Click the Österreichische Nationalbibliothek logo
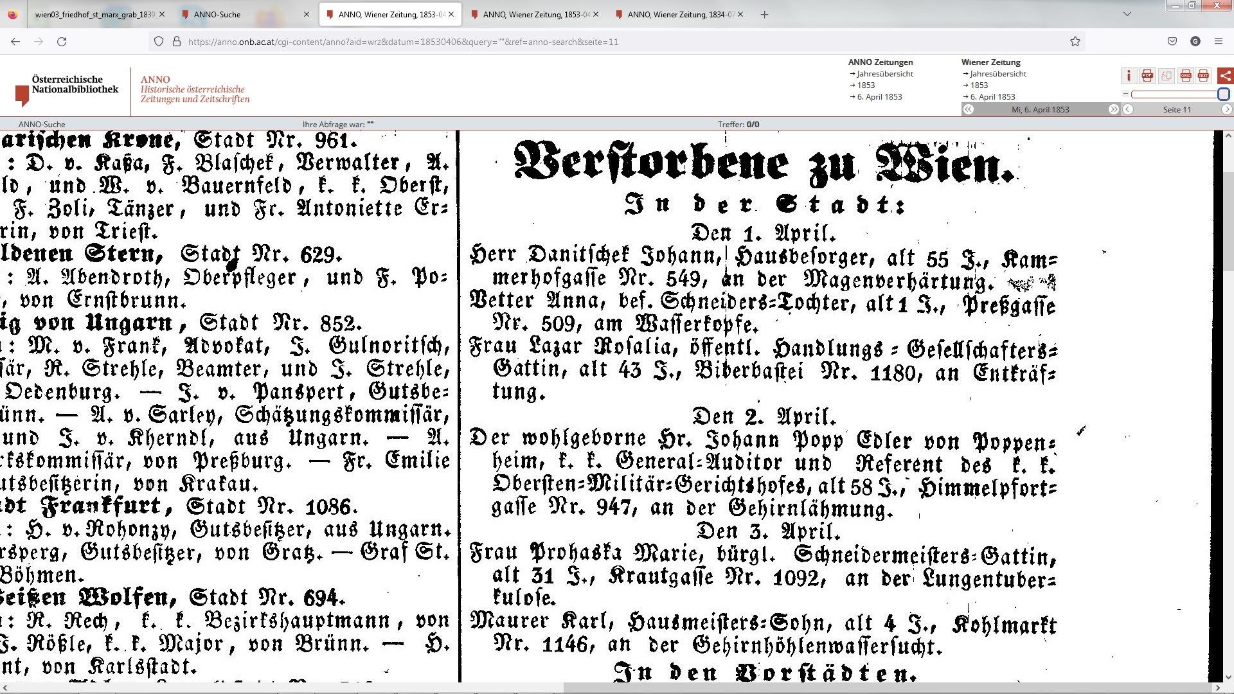The width and height of the screenshot is (1234, 694). [x=67, y=91]
